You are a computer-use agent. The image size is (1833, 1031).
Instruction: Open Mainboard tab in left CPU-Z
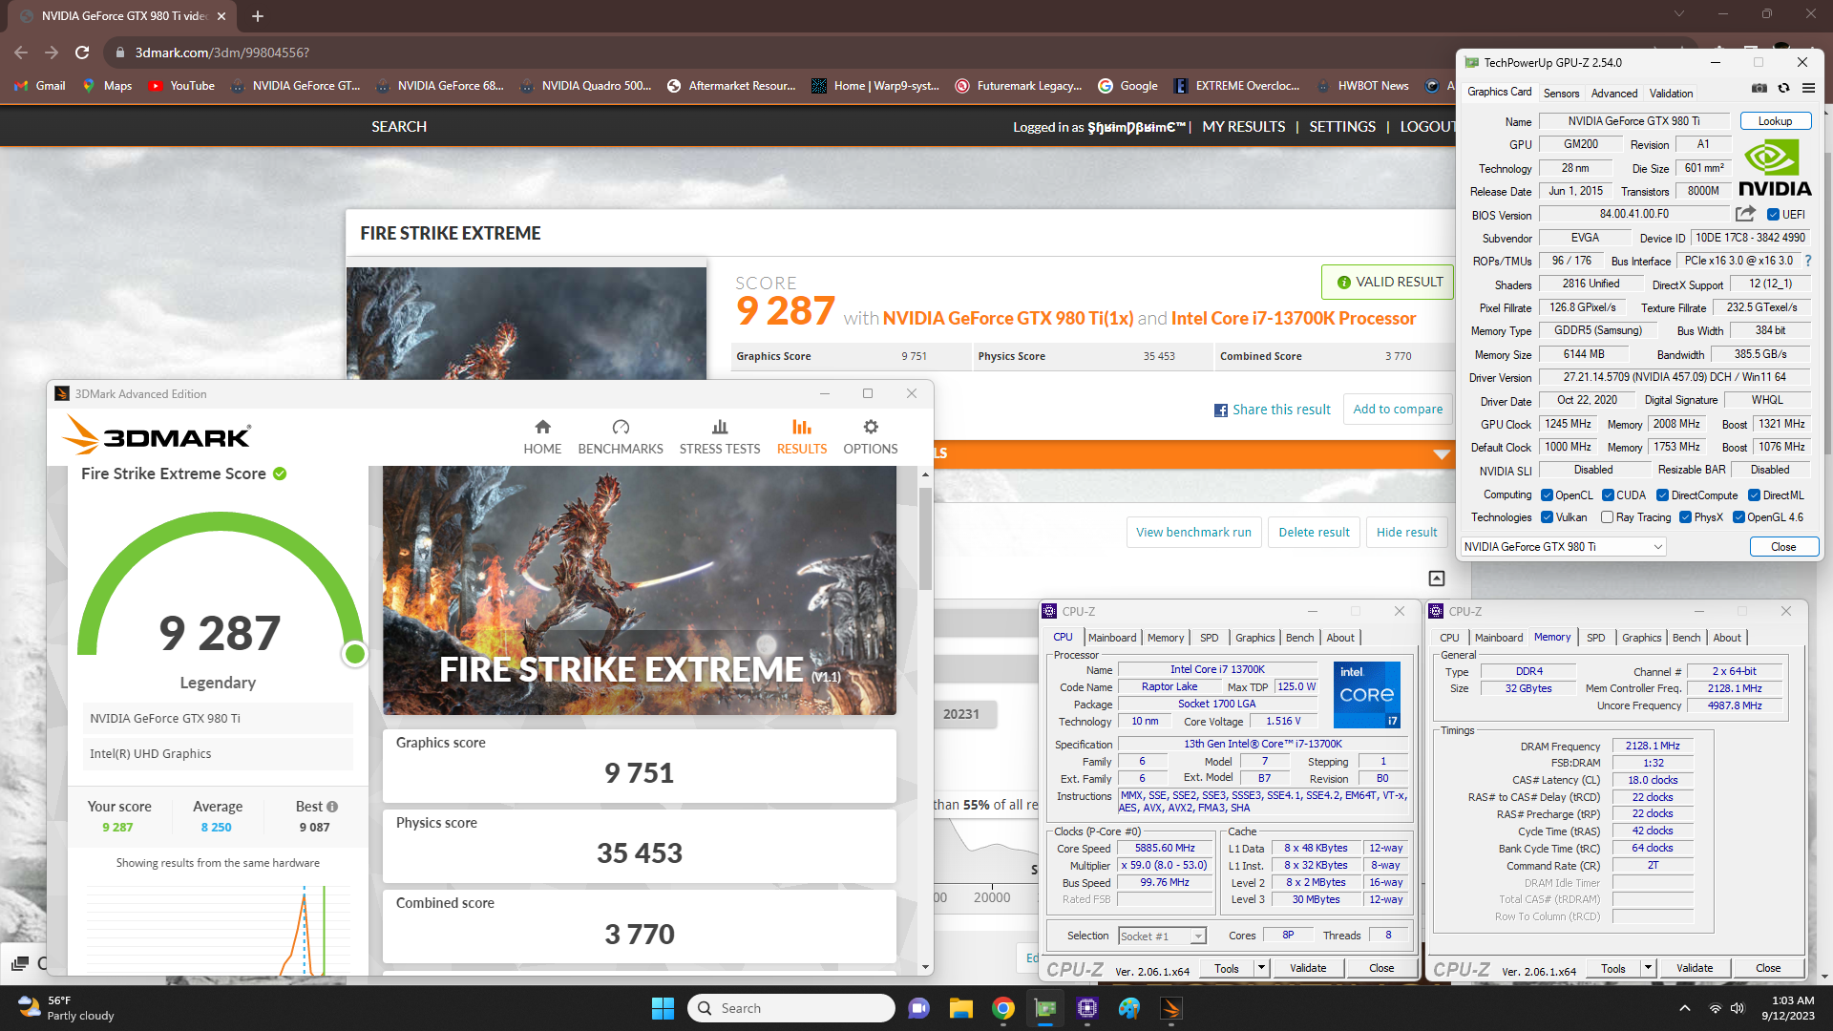click(1112, 638)
